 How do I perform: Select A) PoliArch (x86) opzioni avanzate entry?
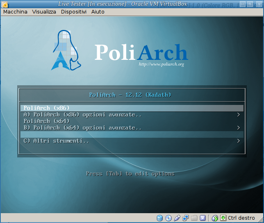tap(132, 115)
